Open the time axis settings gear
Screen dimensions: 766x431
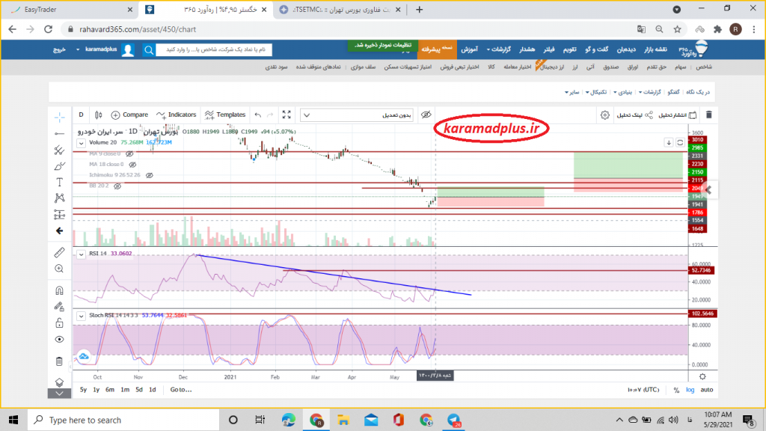tap(702, 377)
